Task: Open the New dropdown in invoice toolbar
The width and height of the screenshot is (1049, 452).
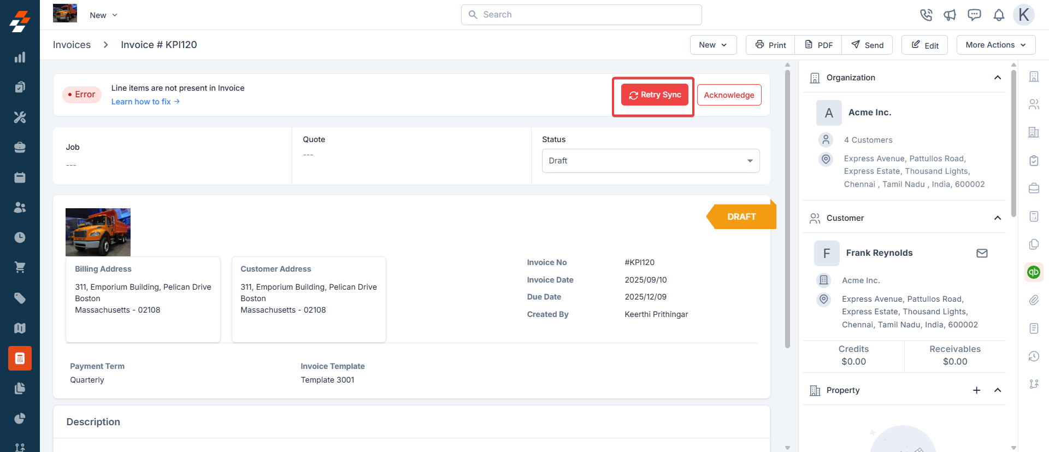Action: [x=712, y=45]
